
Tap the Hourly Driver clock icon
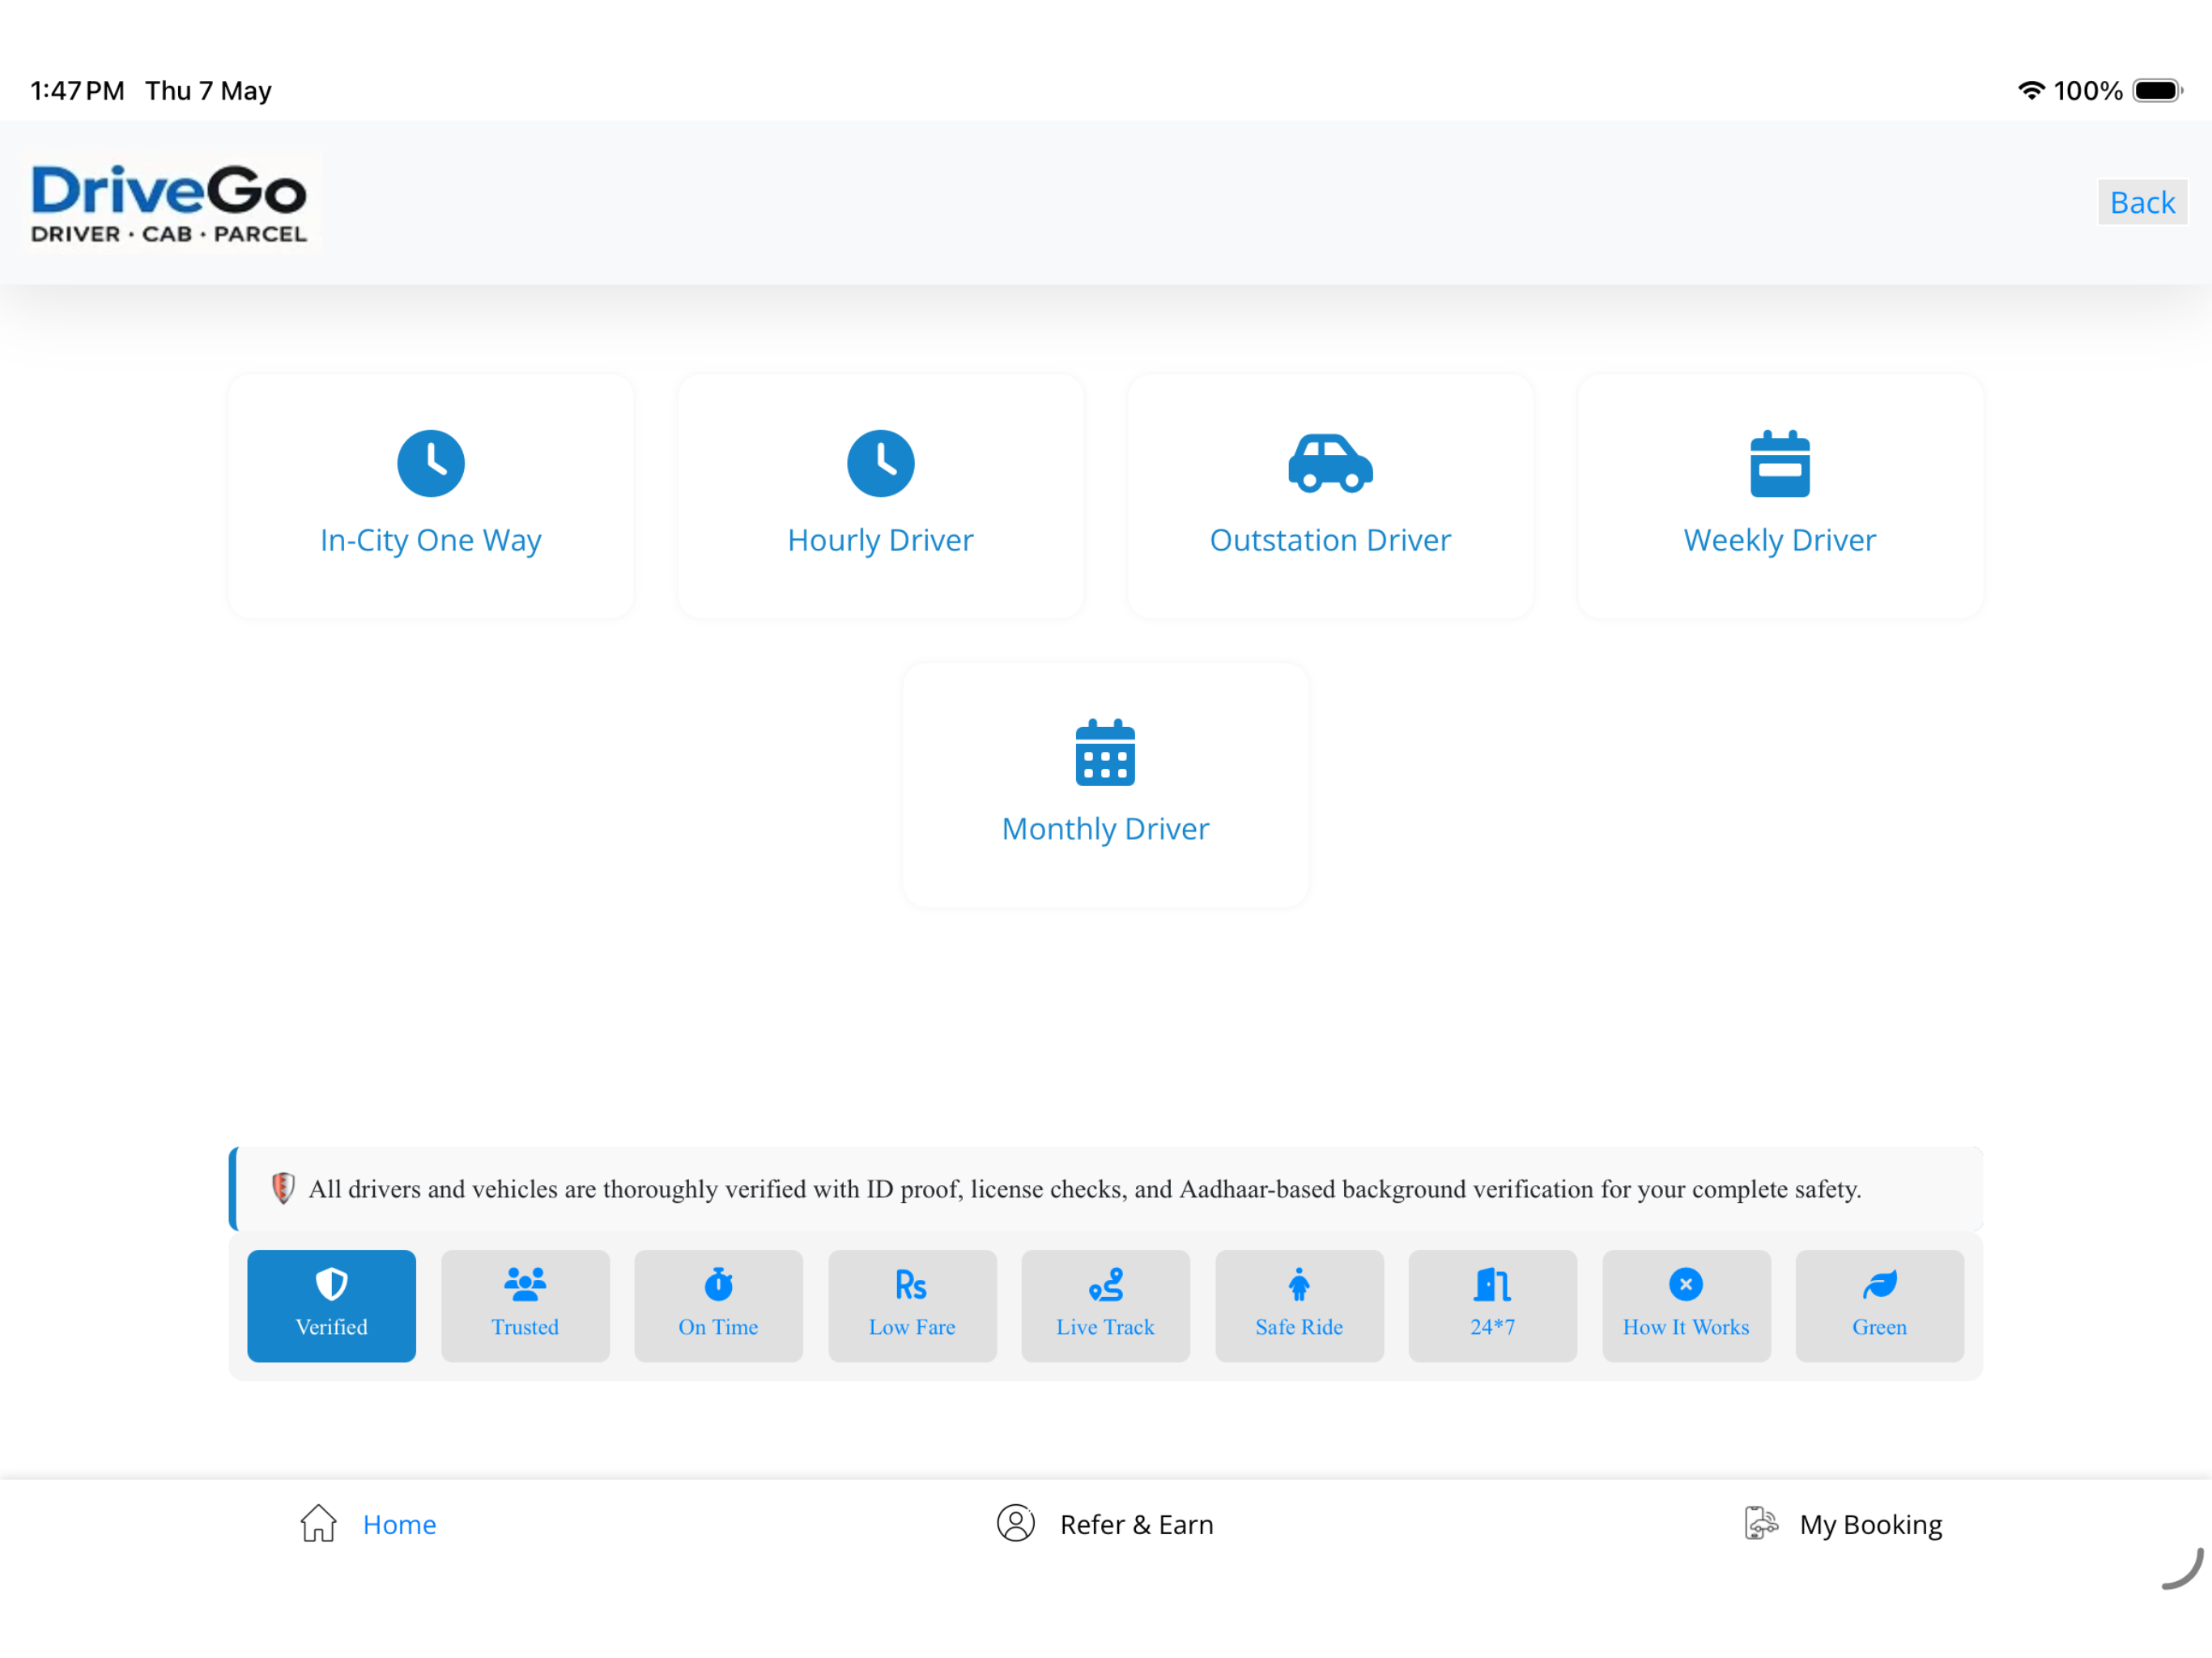880,463
